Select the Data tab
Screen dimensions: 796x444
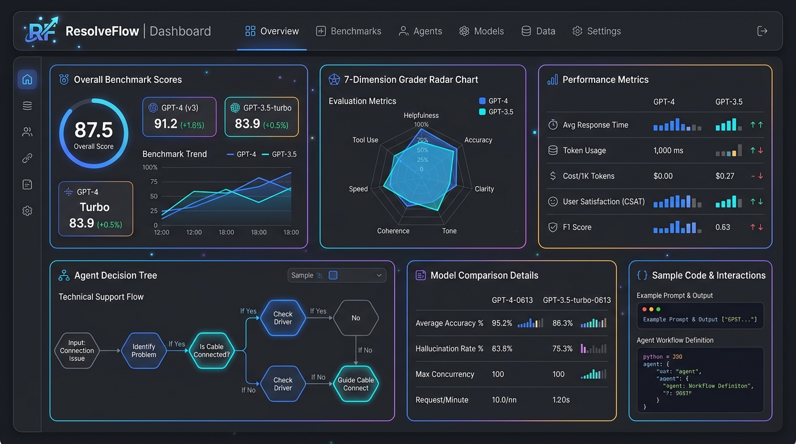pos(538,31)
